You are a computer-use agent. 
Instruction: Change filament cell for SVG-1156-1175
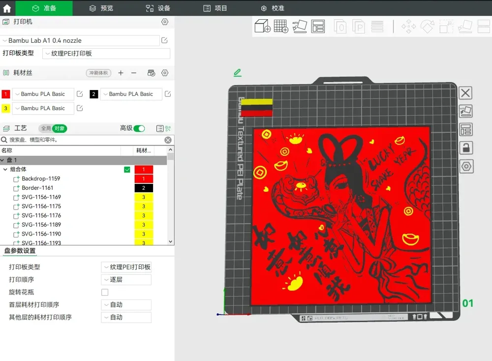point(144,207)
